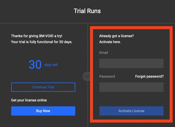Viewport: 175px width, 127px height.
Task: Click the Continue Trial button
Action: point(43,87)
